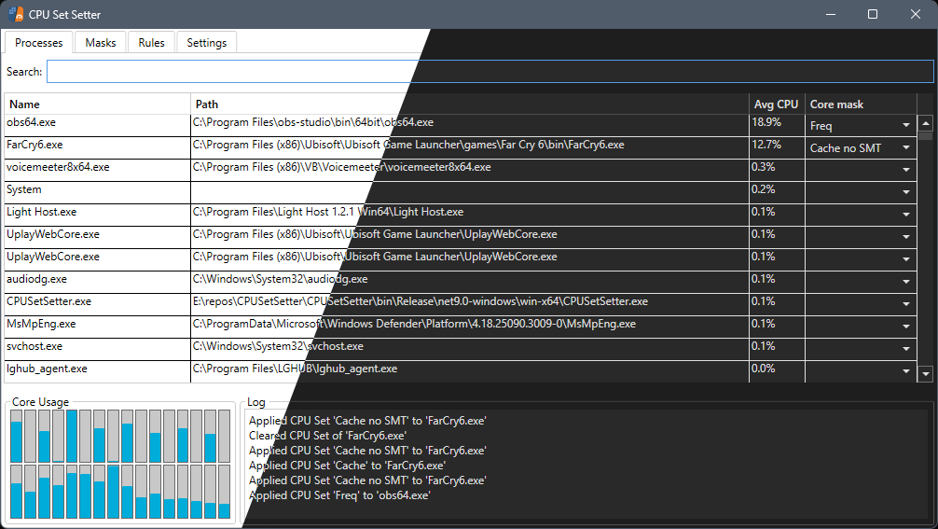Expand core mask dropdown for FarCry6.exe

pyautogui.click(x=860, y=148)
